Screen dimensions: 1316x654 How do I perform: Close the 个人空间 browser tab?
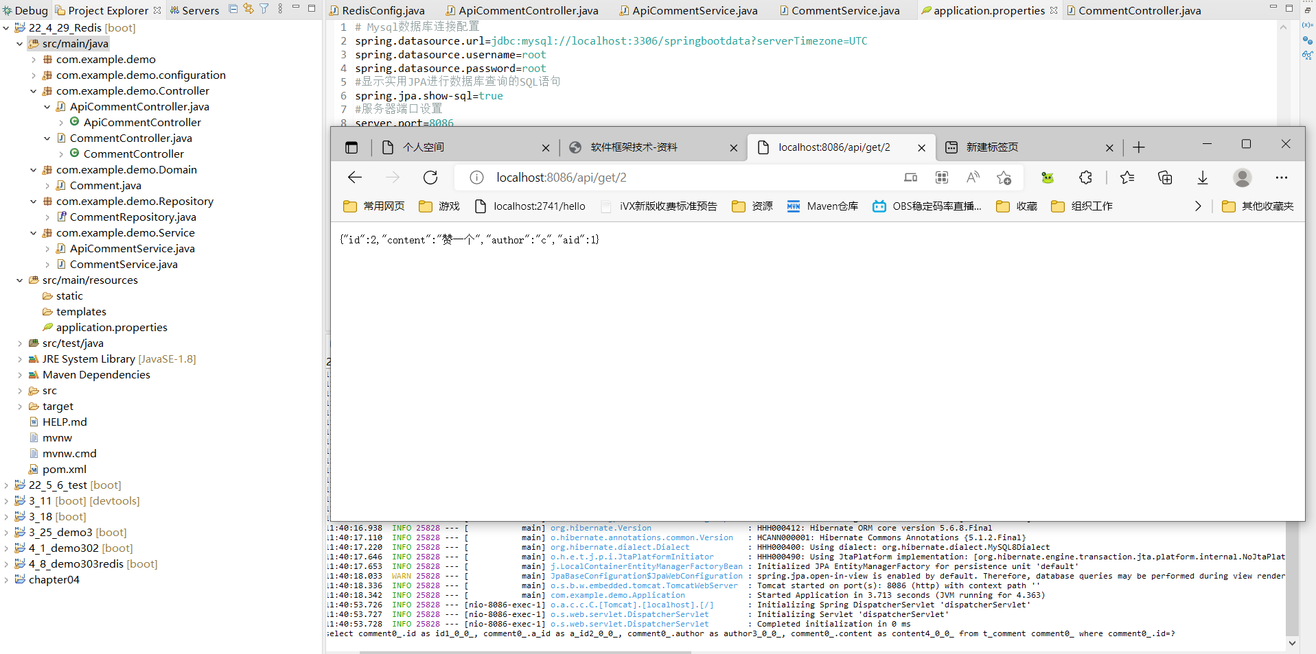[x=546, y=147]
